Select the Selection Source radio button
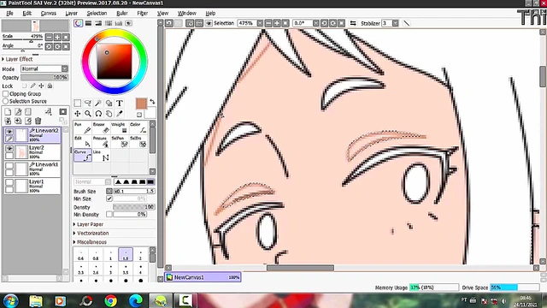 (5, 101)
